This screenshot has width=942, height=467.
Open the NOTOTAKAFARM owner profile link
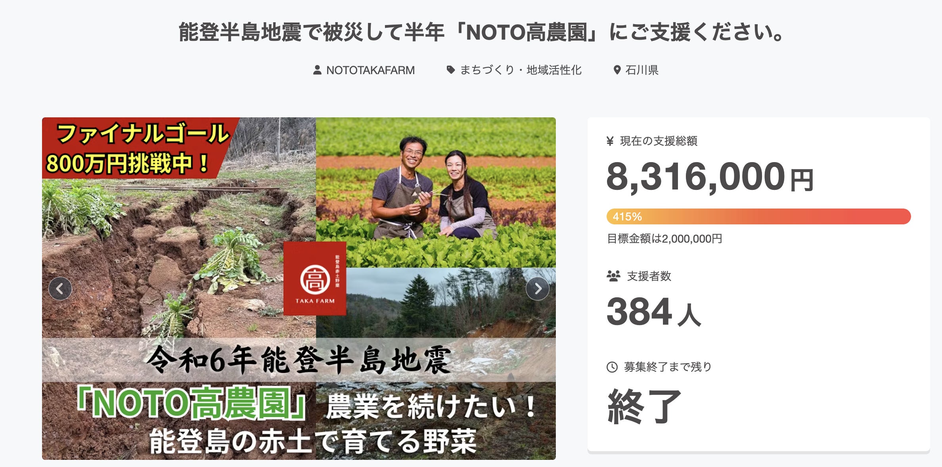pos(370,70)
